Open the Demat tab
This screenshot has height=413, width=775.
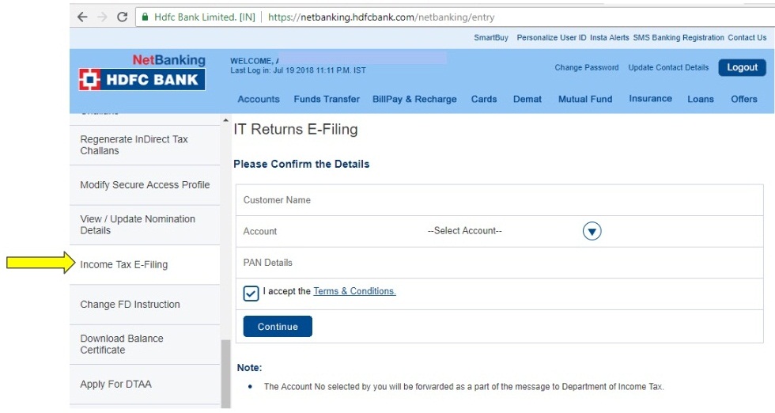527,99
